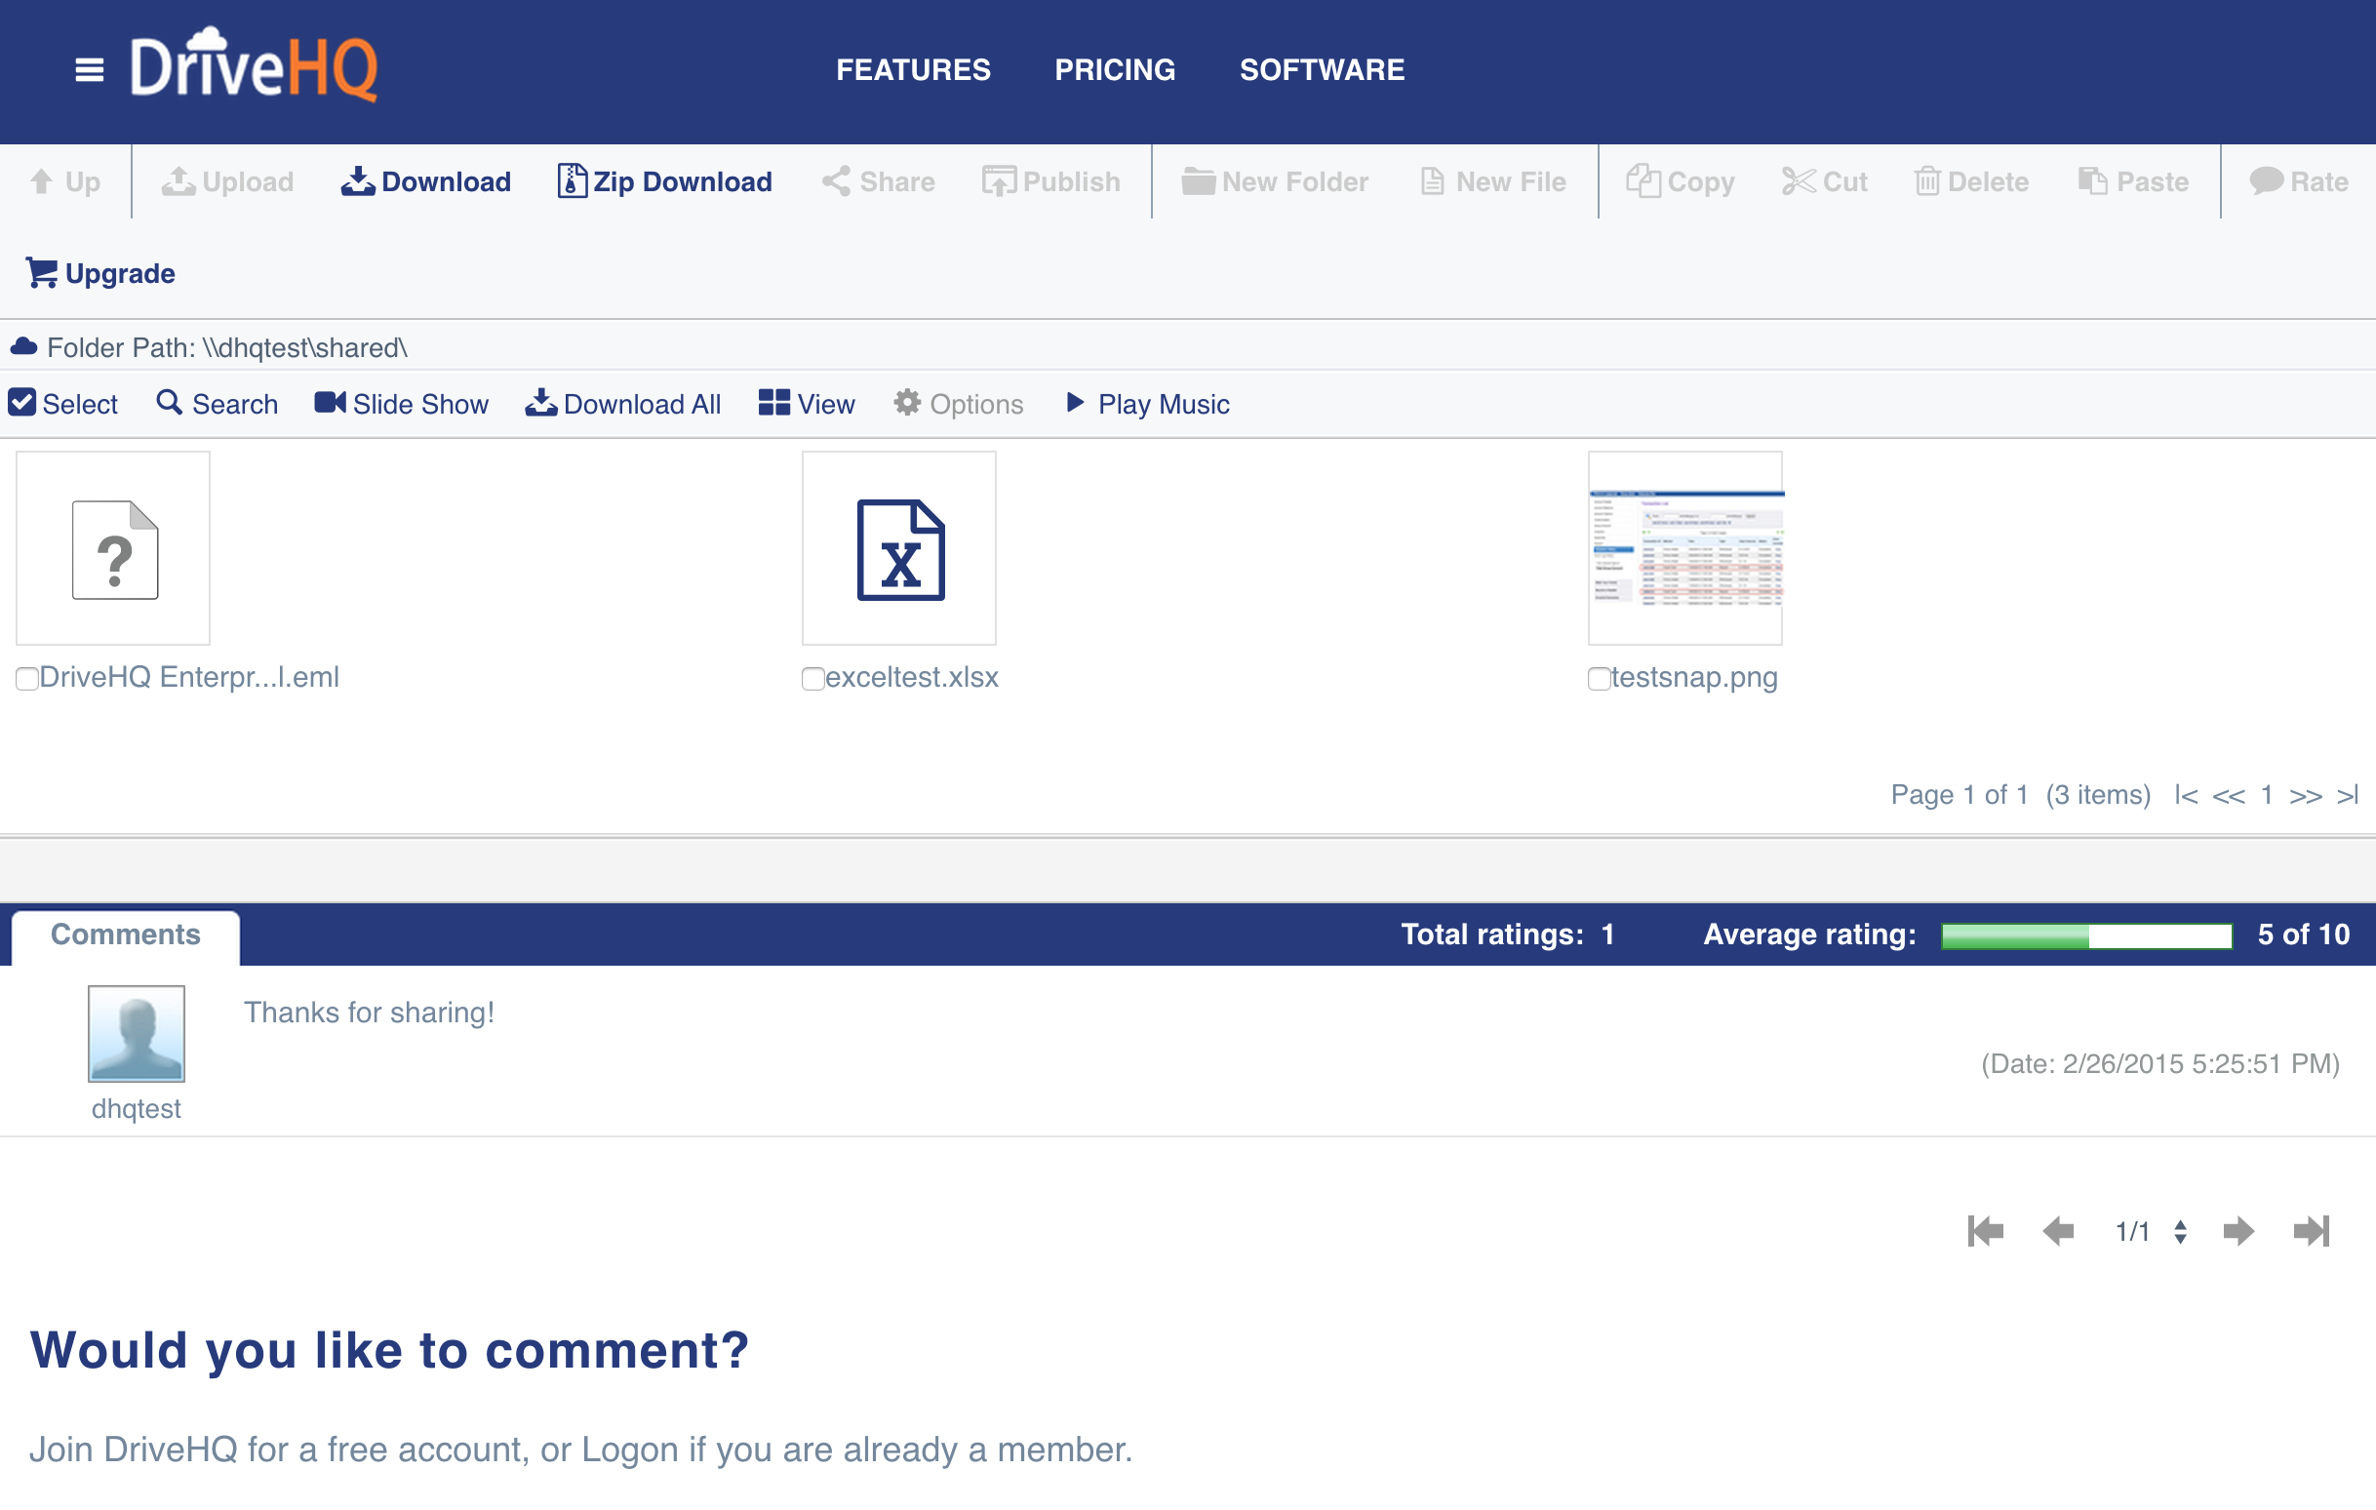Open the testsnap.png thumbnail
This screenshot has height=1510, width=2376.
1684,549
